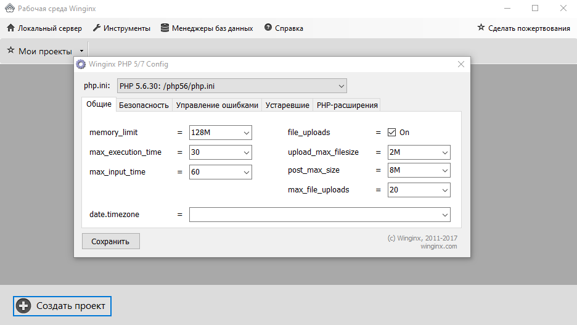This screenshot has height=325, width=577.
Task: Switch to the Управление ошибками tab
Action: [x=217, y=105]
